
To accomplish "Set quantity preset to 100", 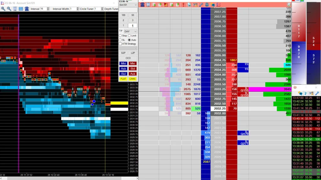I will [x=123, y=15].
